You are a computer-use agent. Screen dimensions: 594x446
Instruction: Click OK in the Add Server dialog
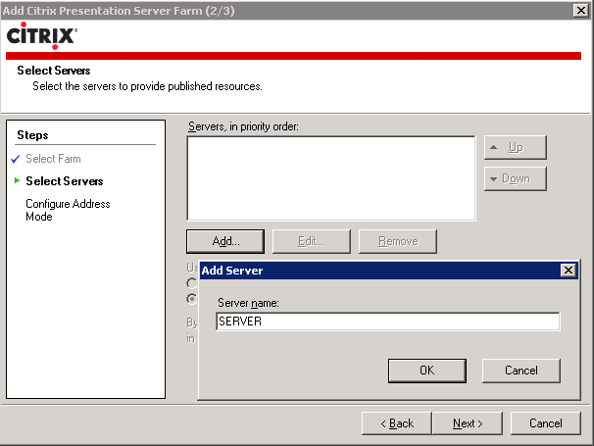[427, 371]
